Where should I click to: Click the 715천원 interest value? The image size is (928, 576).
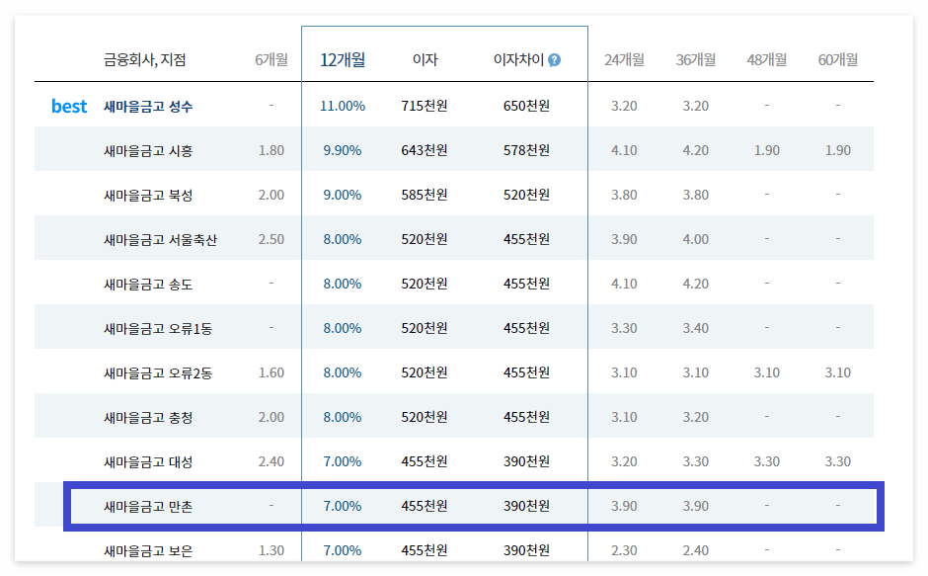(x=425, y=106)
